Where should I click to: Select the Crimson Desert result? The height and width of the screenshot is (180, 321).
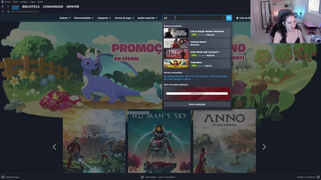(197, 43)
